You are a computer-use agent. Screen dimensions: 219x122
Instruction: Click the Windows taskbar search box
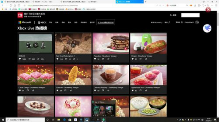[x=25, y=120]
